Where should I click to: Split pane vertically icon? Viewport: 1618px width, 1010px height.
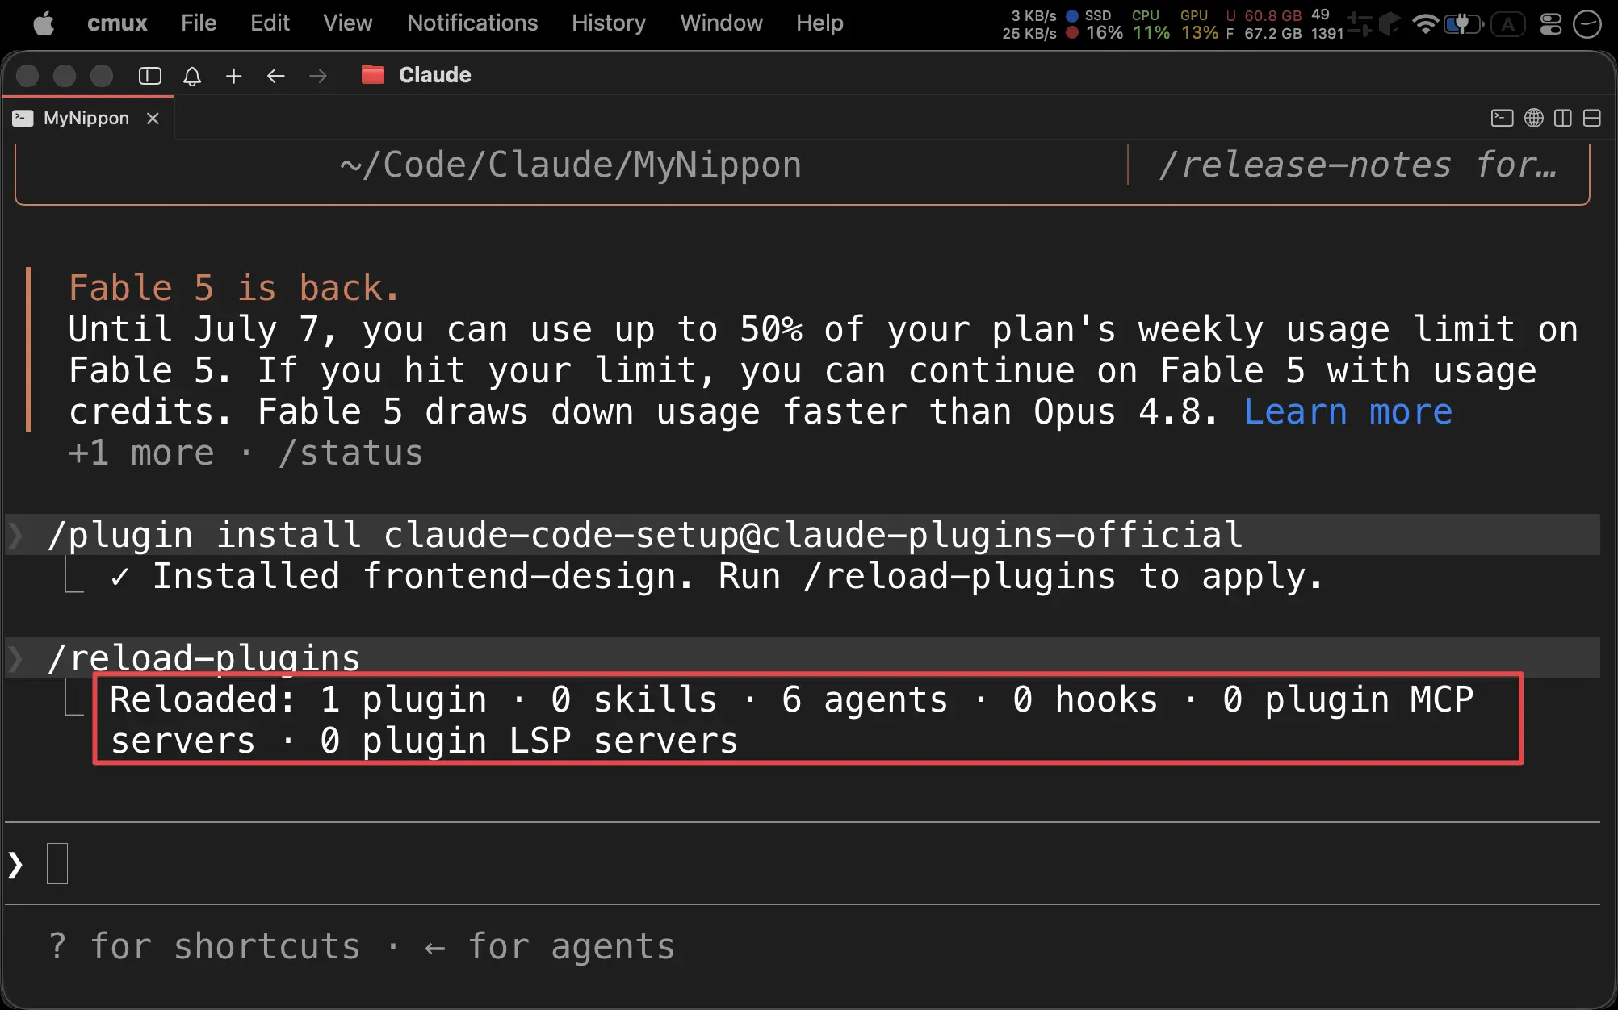[x=1563, y=118]
